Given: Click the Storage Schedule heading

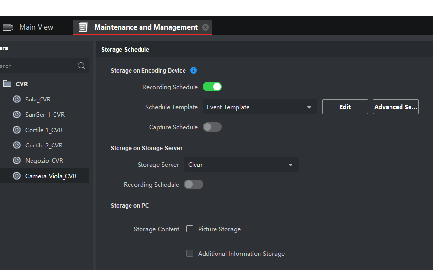Looking at the screenshot, I should point(125,49).
